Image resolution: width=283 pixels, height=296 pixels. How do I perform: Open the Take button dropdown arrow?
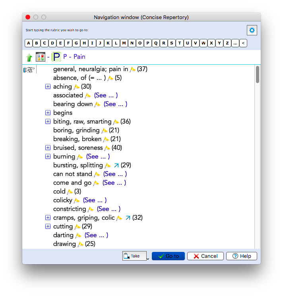(148, 259)
